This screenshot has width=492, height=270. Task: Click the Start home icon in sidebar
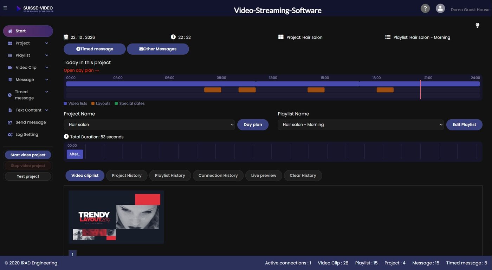[10, 31]
